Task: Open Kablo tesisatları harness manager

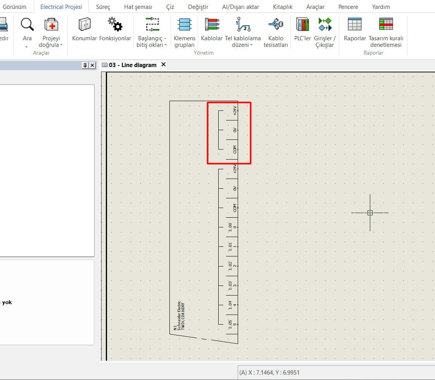Action: tap(276, 33)
